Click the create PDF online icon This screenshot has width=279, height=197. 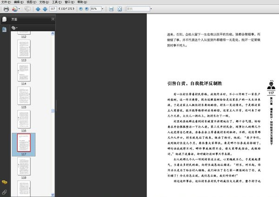pos(14,9)
